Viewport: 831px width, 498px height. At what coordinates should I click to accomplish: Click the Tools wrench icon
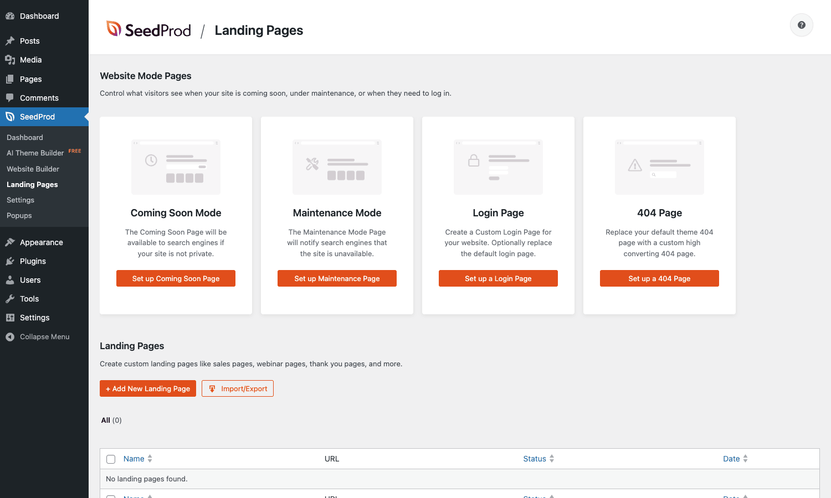10,299
